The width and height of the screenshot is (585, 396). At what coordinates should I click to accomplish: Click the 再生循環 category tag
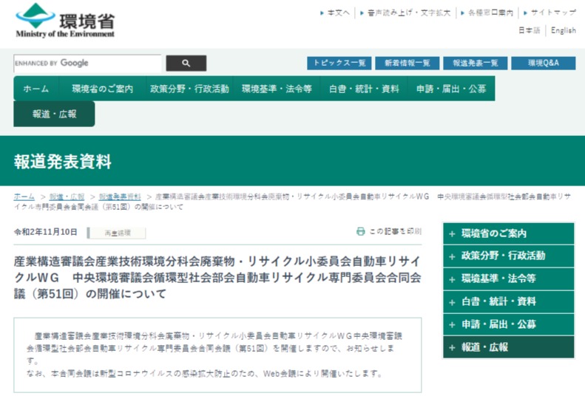click(x=117, y=233)
